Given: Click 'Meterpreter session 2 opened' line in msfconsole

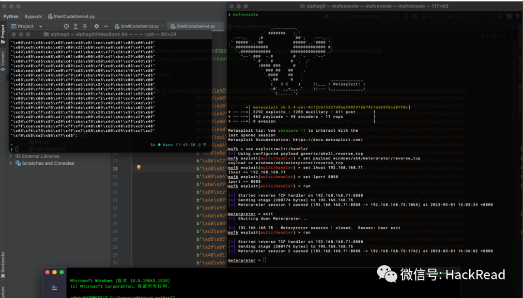Looking at the screenshot, I should (361, 251).
